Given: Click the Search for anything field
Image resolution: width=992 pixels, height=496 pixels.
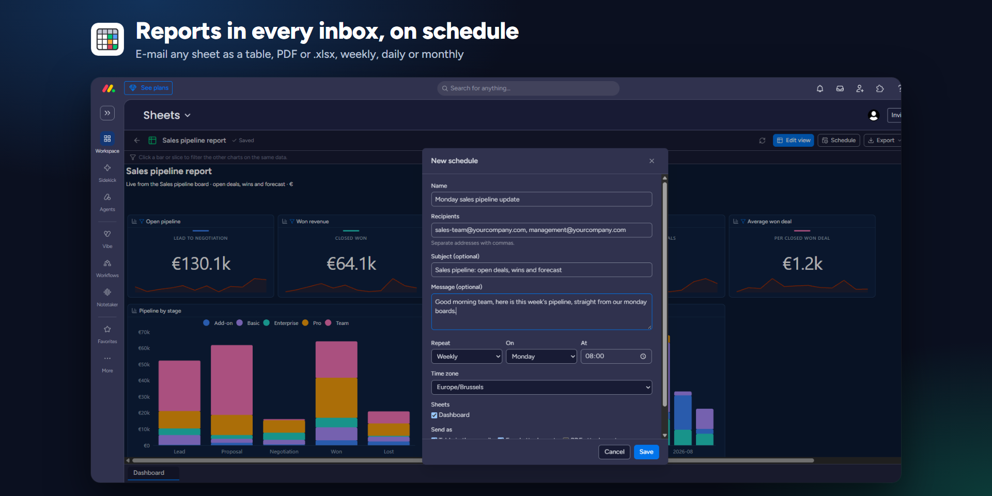Looking at the screenshot, I should coord(528,88).
